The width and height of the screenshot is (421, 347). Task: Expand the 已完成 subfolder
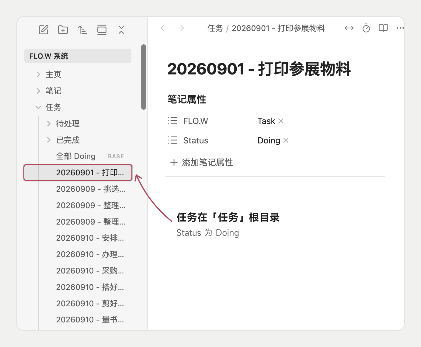[49, 140]
